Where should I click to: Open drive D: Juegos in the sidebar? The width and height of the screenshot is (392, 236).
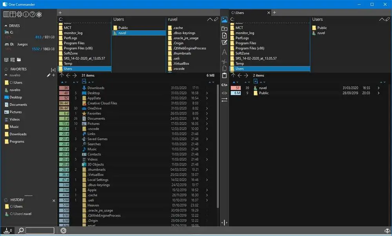coord(29,47)
